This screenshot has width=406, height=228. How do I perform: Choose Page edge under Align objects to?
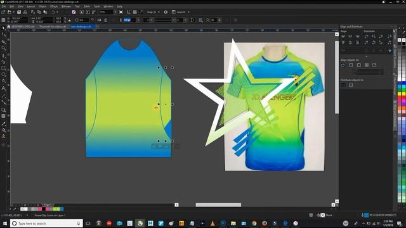pos(351,65)
